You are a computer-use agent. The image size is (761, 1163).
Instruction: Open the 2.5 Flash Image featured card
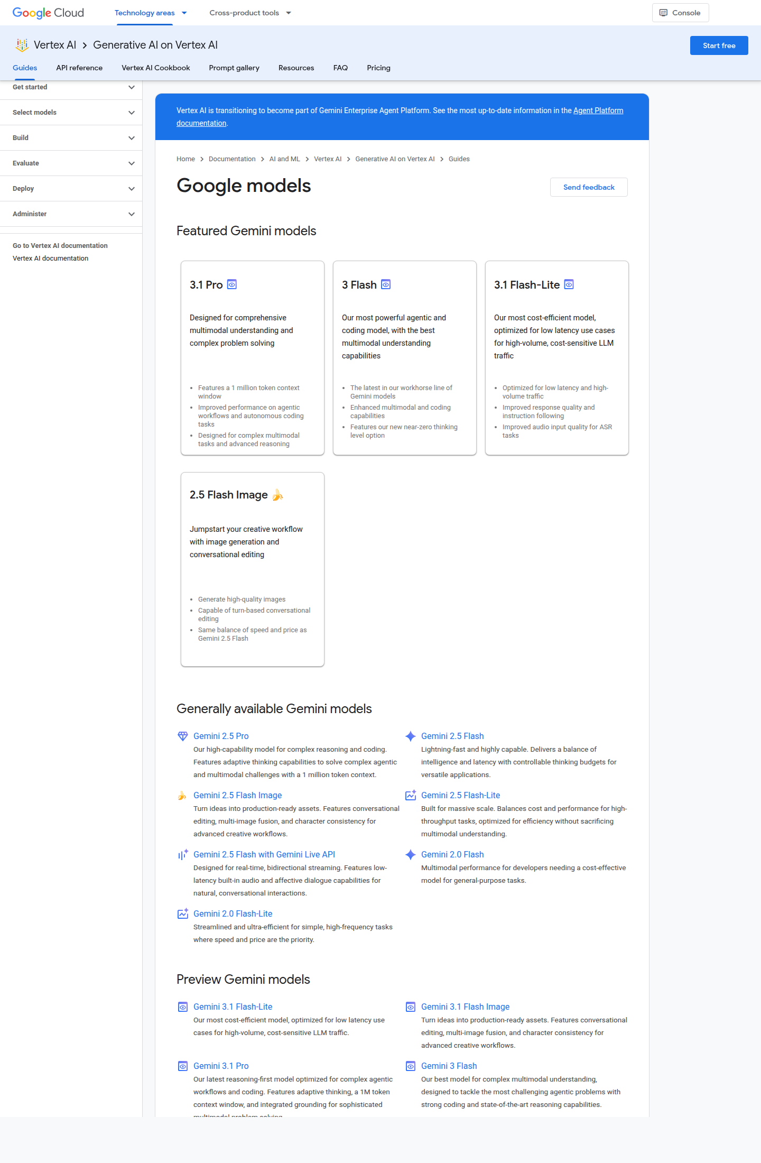click(253, 569)
